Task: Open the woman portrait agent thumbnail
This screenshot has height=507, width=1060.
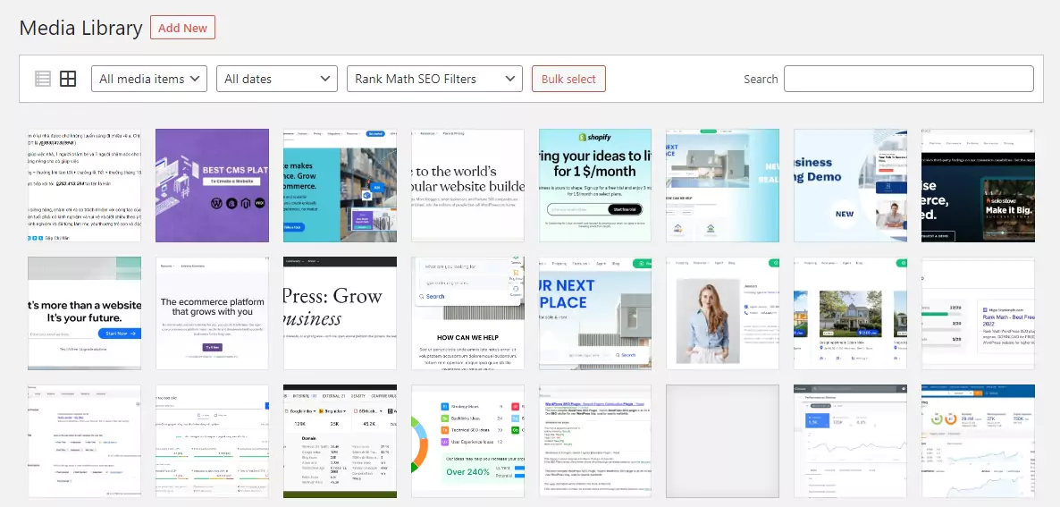Action: (x=723, y=313)
